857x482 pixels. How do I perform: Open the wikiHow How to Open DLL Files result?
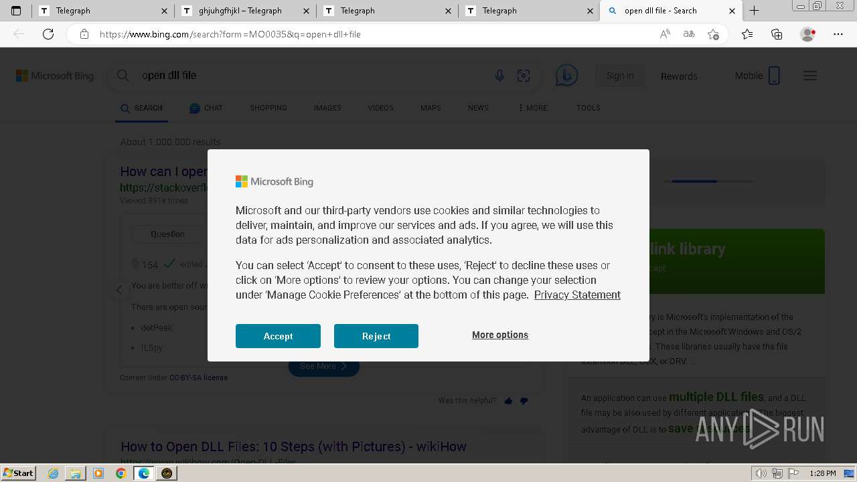(x=293, y=447)
